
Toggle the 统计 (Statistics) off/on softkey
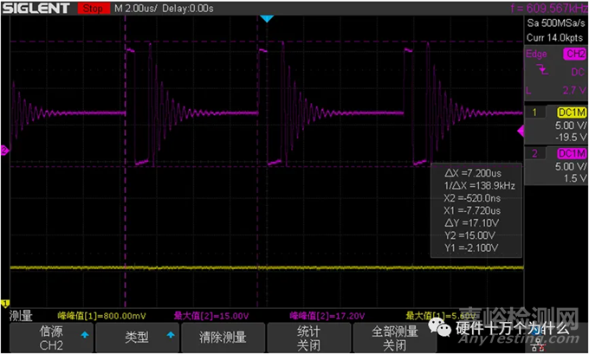click(x=307, y=336)
